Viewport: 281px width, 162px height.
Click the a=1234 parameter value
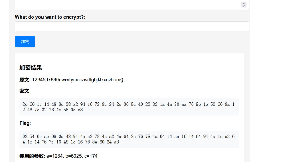click(54, 156)
